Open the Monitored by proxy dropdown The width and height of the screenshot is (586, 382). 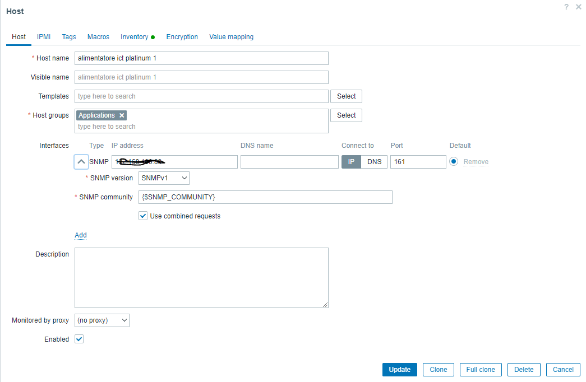pos(102,320)
